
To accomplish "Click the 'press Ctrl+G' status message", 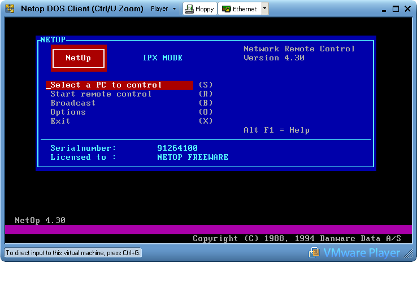I will pos(73,253).
